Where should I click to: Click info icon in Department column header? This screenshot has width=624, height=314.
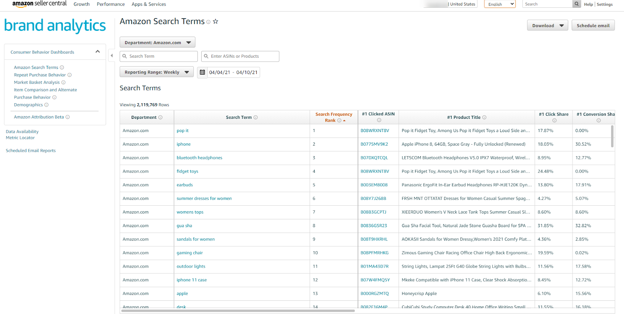tap(160, 117)
